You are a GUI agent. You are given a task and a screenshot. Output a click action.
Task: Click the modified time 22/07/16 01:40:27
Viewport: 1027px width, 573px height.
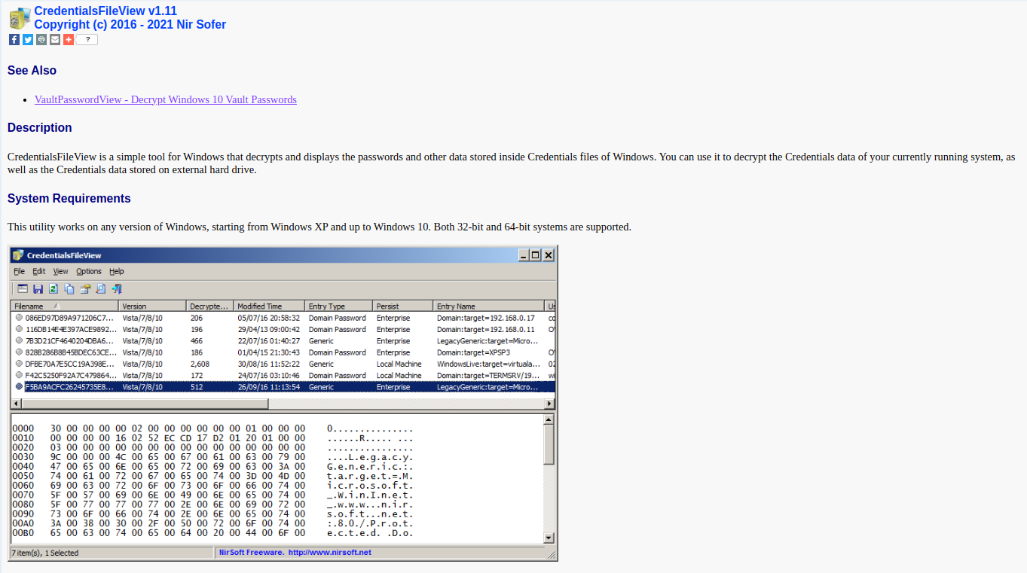[268, 341]
